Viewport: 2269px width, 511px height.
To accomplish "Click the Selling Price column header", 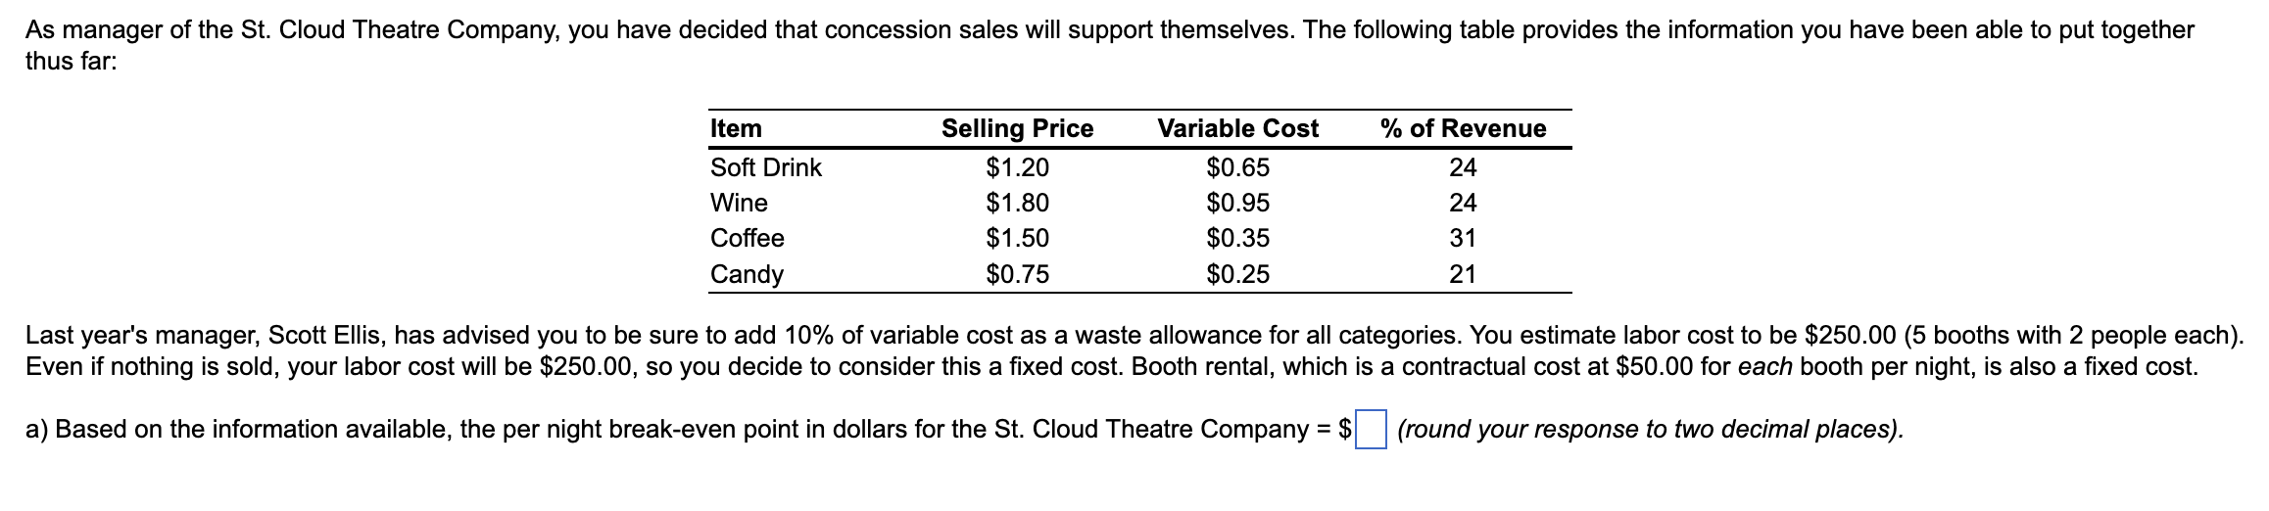I will (x=1017, y=128).
